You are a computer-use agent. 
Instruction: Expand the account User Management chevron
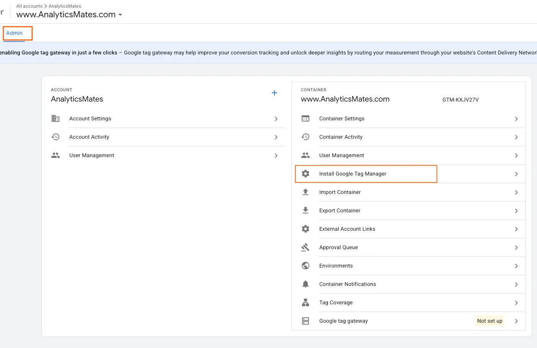276,156
